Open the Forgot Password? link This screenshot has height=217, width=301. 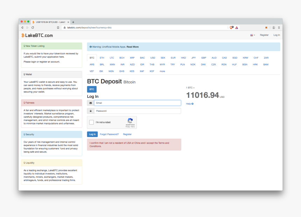coord(109,135)
